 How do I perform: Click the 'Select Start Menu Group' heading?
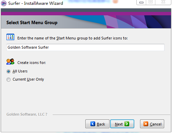[32, 22]
